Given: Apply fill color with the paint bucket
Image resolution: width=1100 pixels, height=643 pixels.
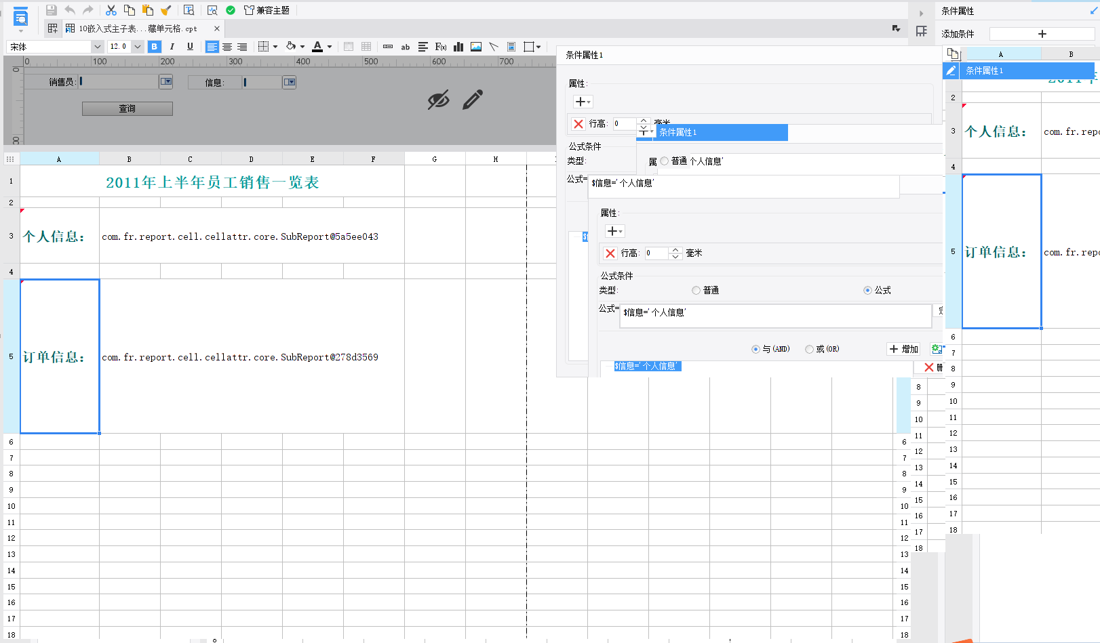Looking at the screenshot, I should tap(291, 47).
